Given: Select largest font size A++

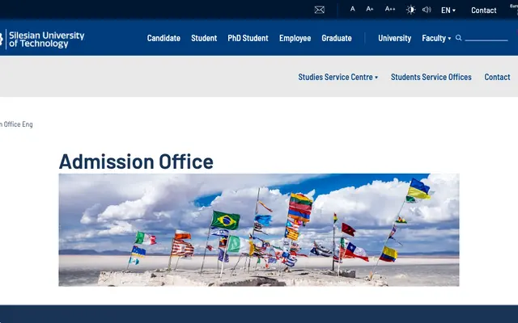Looking at the screenshot, I should 390,9.
